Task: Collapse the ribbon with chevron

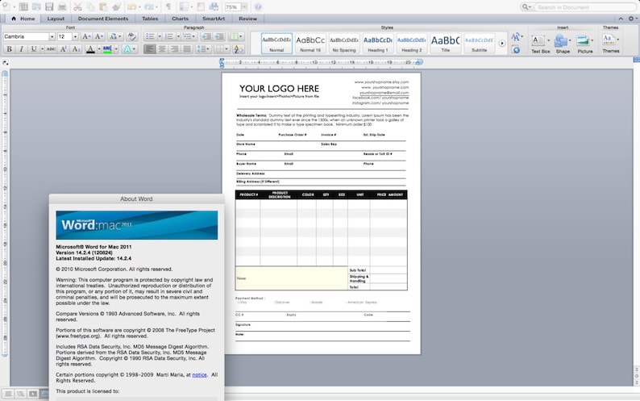Action: [x=621, y=19]
